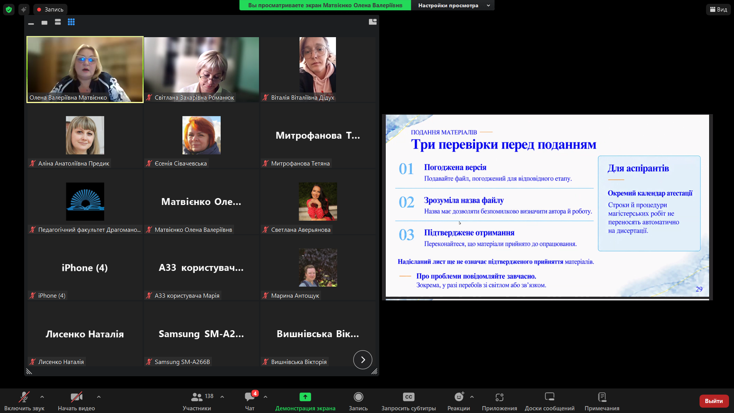Image resolution: width=734 pixels, height=413 pixels.
Task: Request captions via Запросить субтитры
Action: pos(408,401)
